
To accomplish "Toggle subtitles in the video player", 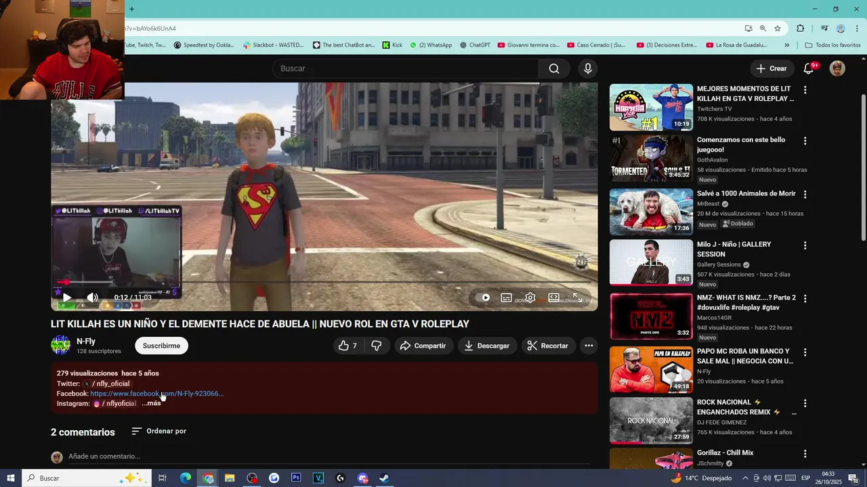I will click(506, 298).
